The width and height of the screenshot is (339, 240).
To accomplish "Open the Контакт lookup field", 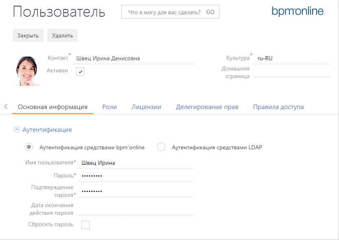I will pyautogui.click(x=133, y=58).
